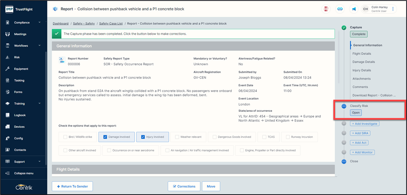Click the Open button under Classify Risk
Screen dimensions: 407x195
click(356, 113)
